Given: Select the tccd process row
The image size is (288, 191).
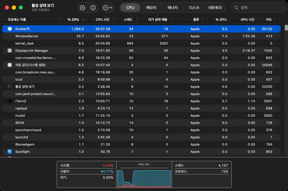Looking at the screenshot, I should point(141,79).
